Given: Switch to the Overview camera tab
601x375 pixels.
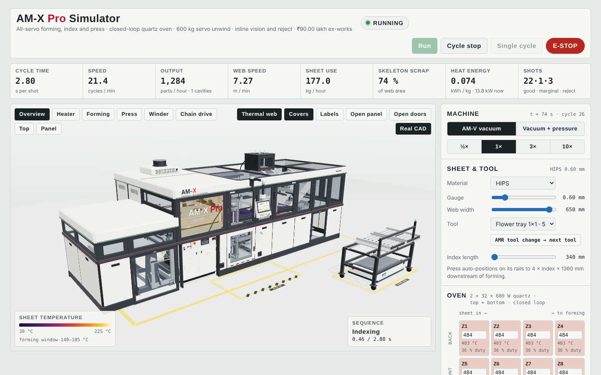Looking at the screenshot, I should [x=32, y=114].
